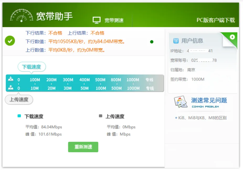The image size is (243, 170).
Task: Click the small green status dot
Action: tap(151, 42)
